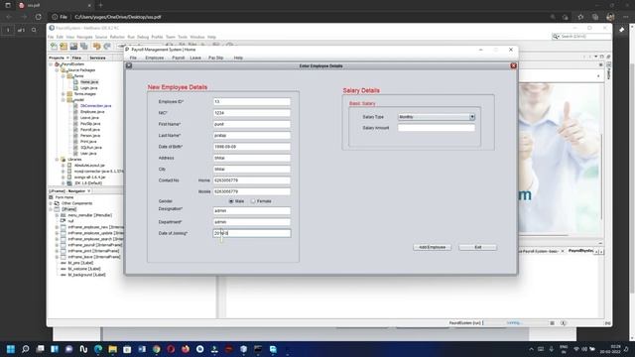
Task: Open File Explorer from the taskbar
Action: click(112, 349)
